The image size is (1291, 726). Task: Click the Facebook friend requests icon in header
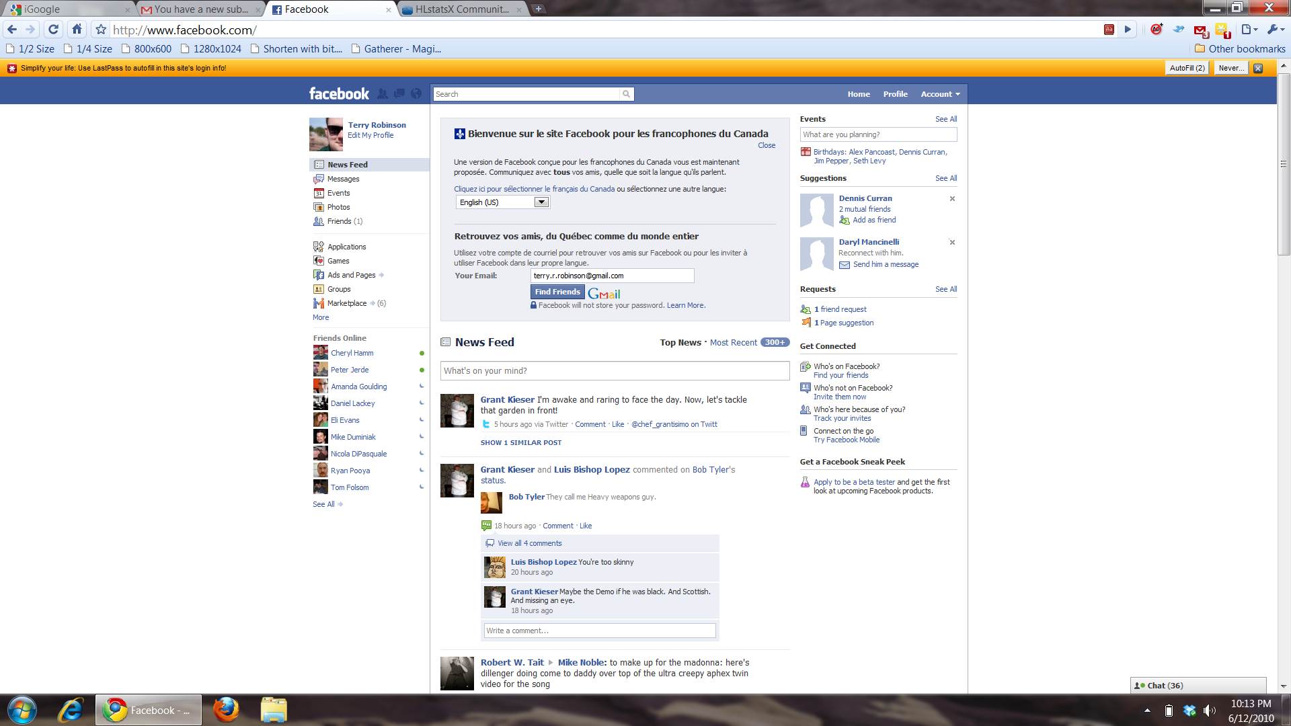(x=382, y=94)
